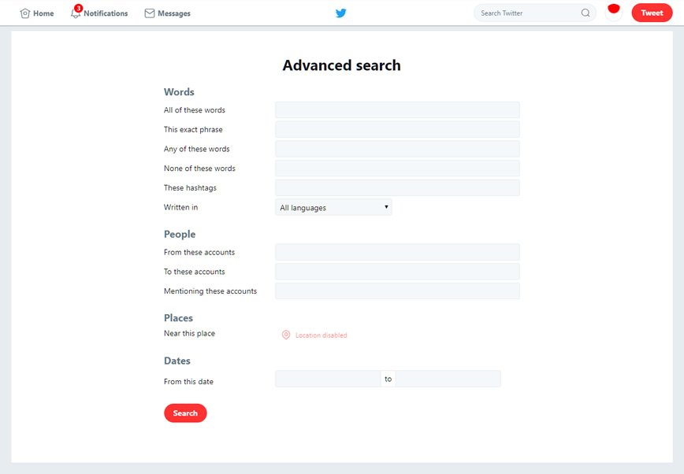Click the Twitter bird logo
684x474 pixels.
(x=341, y=13)
